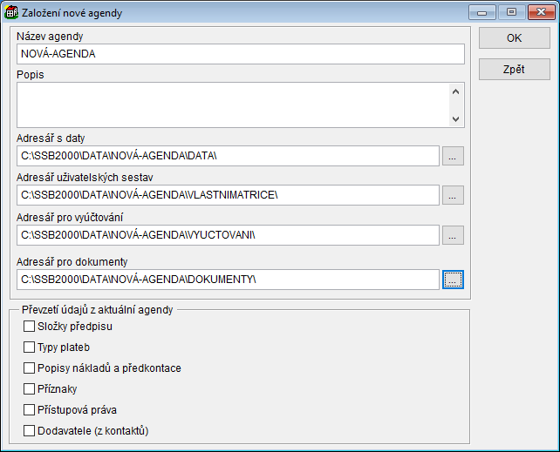The height and width of the screenshot is (452, 560).
Task: Browse for the Adresář s daty folder
Action: click(453, 156)
